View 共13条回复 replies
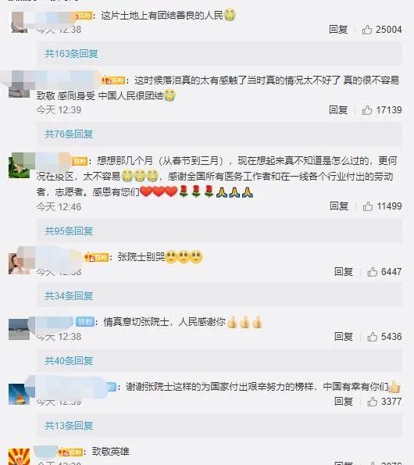 tap(69, 426)
